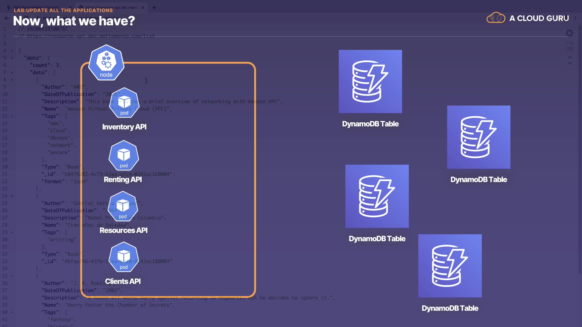Click the Inventory API pod icon
The width and height of the screenshot is (582, 327).
[x=124, y=103]
